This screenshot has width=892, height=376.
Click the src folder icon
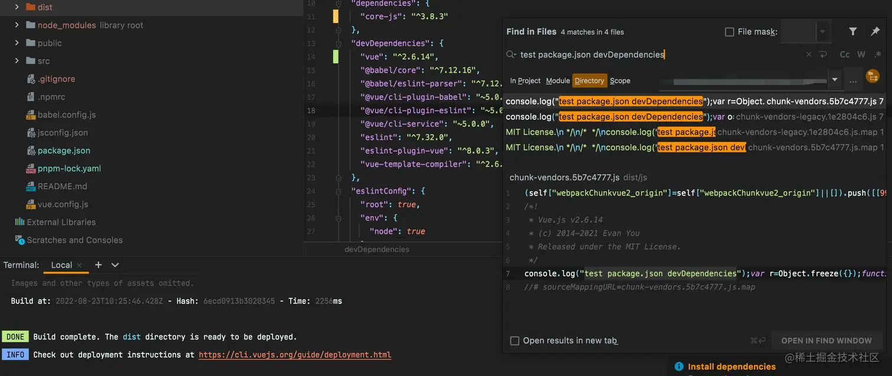click(x=31, y=60)
